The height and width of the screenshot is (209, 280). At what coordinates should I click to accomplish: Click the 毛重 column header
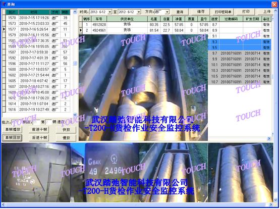[x=154, y=19]
